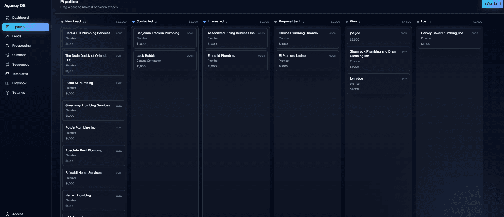Screen dimensions: 504x217
Task: Click the $4,500 Won total
Action: (x=406, y=22)
